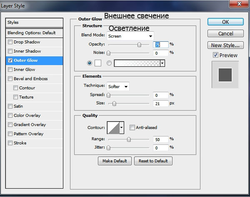Click the layer style preview thumbnail
250x197 pixels.
225,74
